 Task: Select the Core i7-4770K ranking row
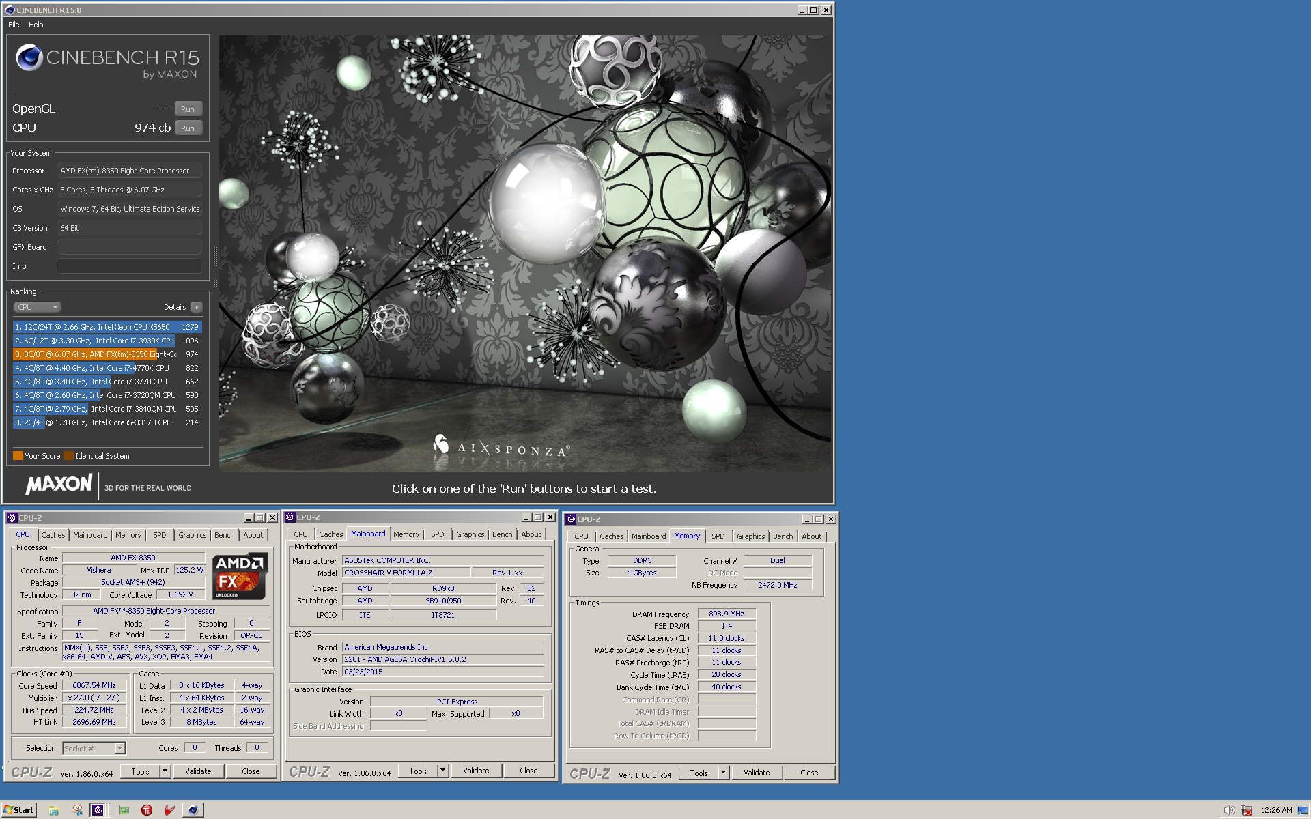(107, 368)
